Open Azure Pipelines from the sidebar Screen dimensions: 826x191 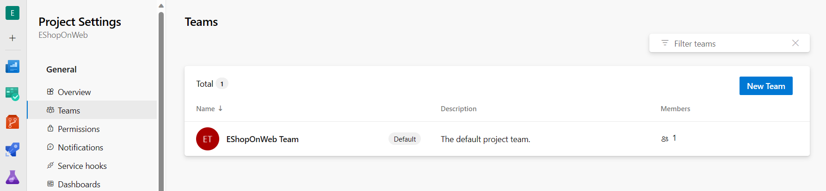point(12,150)
